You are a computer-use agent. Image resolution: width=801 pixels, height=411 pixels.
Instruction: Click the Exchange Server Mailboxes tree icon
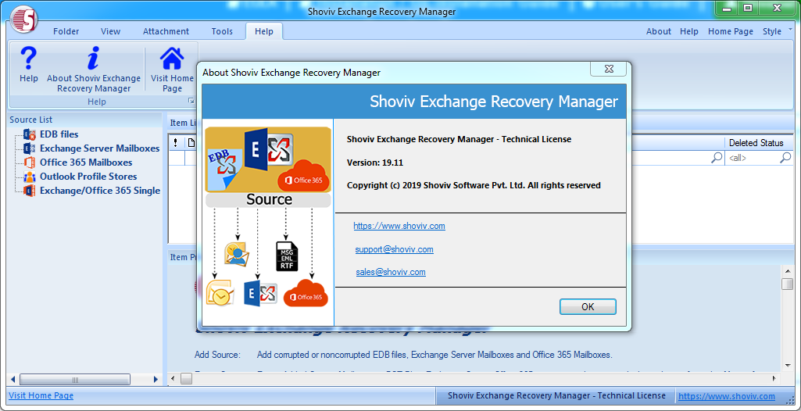(x=30, y=148)
